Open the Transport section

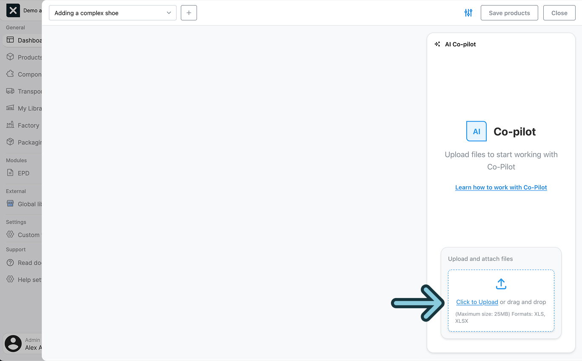28,91
